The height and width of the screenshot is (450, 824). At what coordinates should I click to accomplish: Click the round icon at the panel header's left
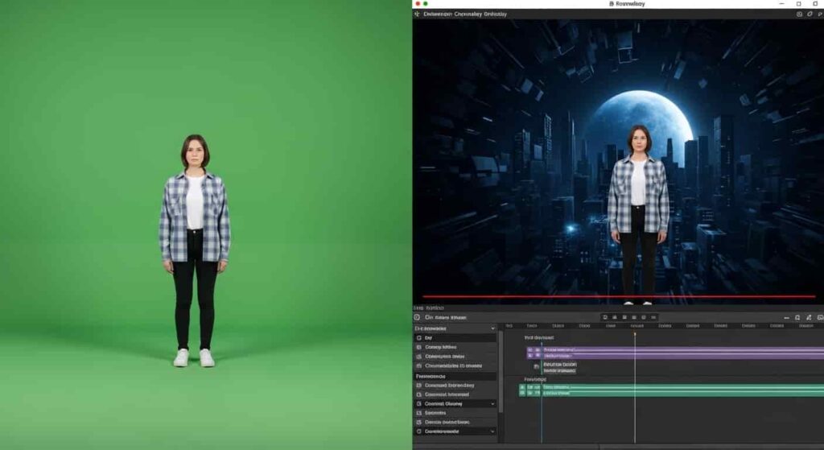(417, 317)
